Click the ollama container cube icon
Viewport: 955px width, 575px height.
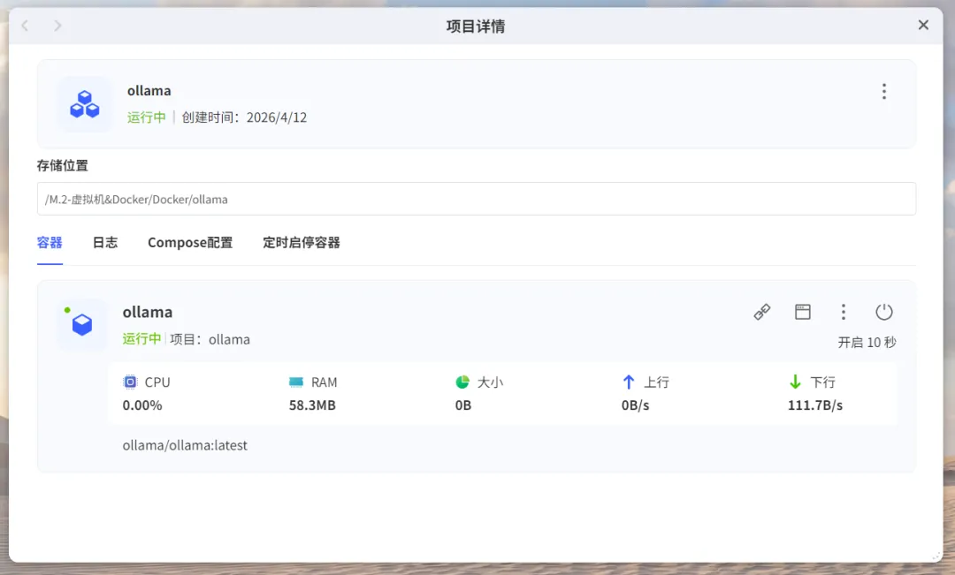click(82, 324)
